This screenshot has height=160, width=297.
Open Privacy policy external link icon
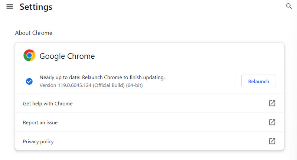click(x=272, y=141)
